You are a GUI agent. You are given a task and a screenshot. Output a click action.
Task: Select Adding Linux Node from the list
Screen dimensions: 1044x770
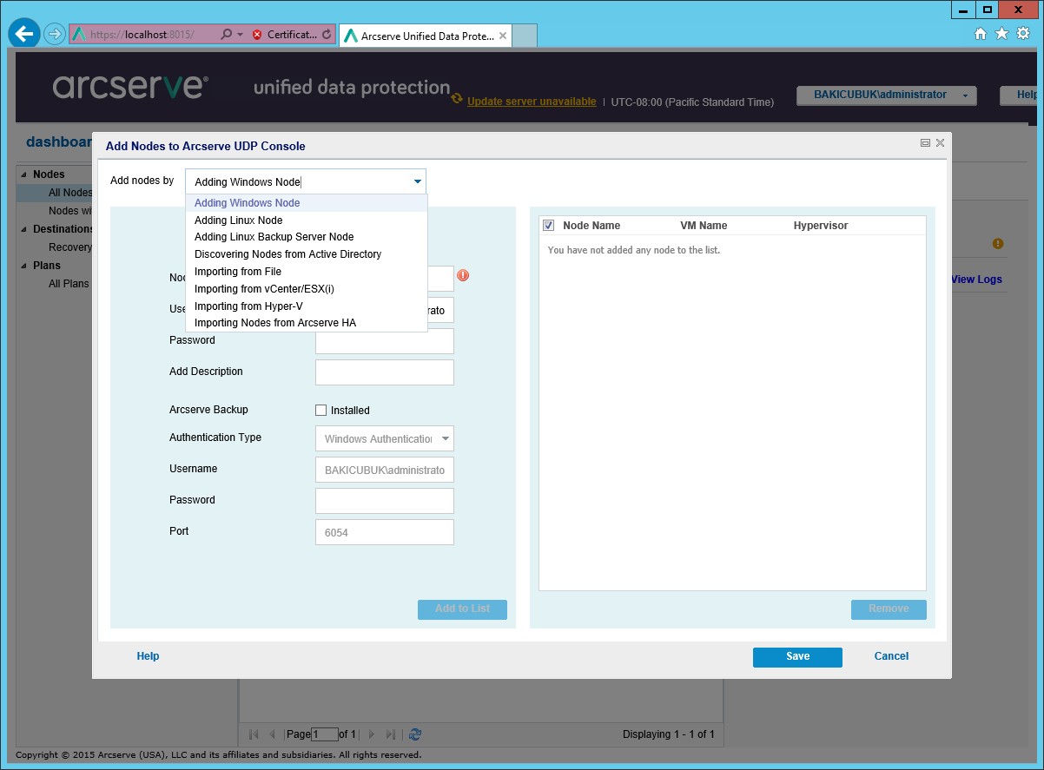(238, 220)
